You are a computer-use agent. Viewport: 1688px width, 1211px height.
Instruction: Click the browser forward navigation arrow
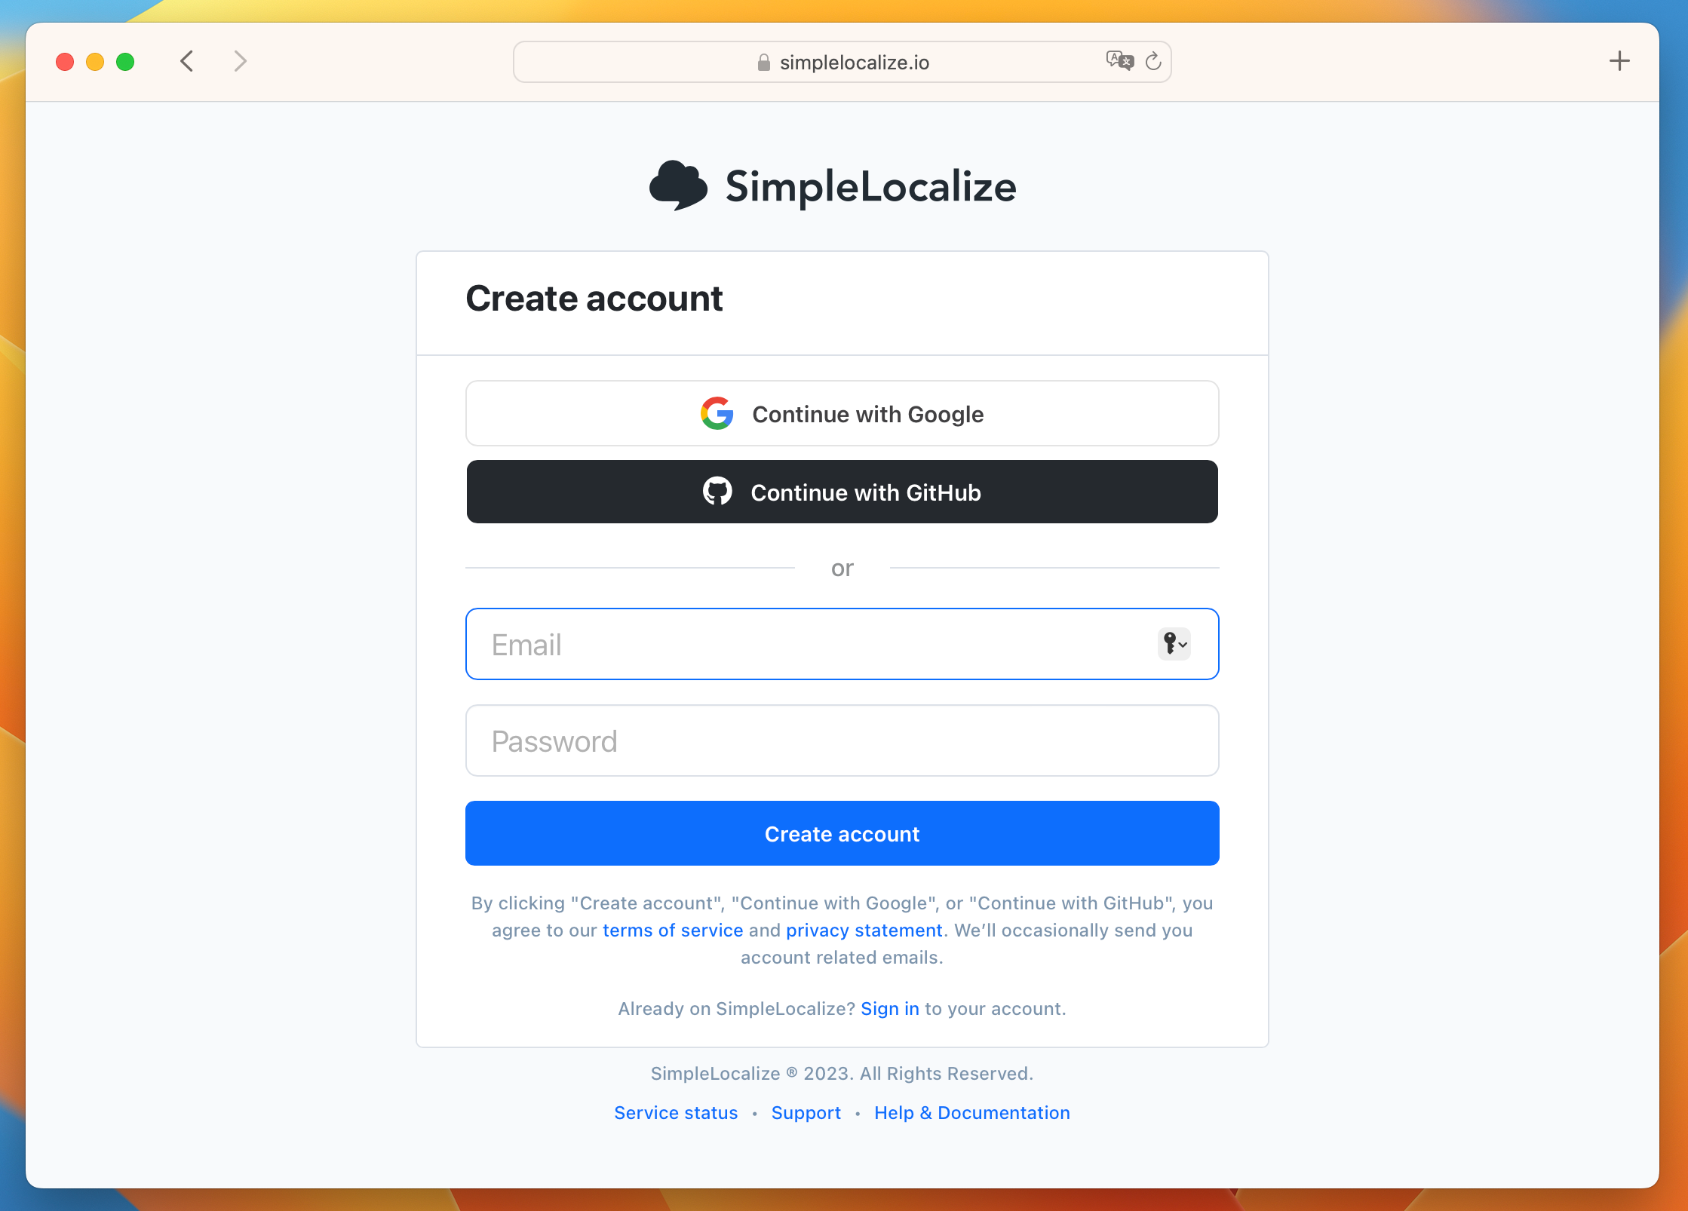point(240,60)
